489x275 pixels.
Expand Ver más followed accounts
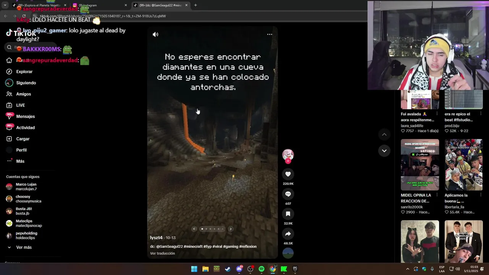point(24,247)
